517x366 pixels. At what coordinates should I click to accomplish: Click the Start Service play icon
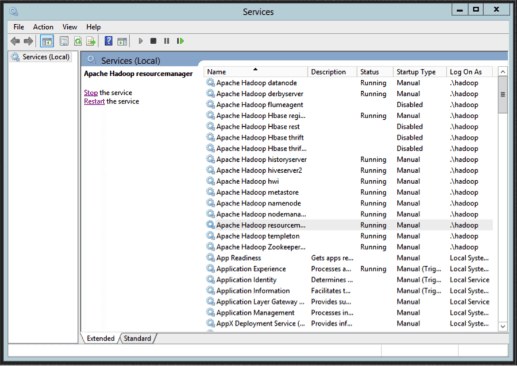141,41
